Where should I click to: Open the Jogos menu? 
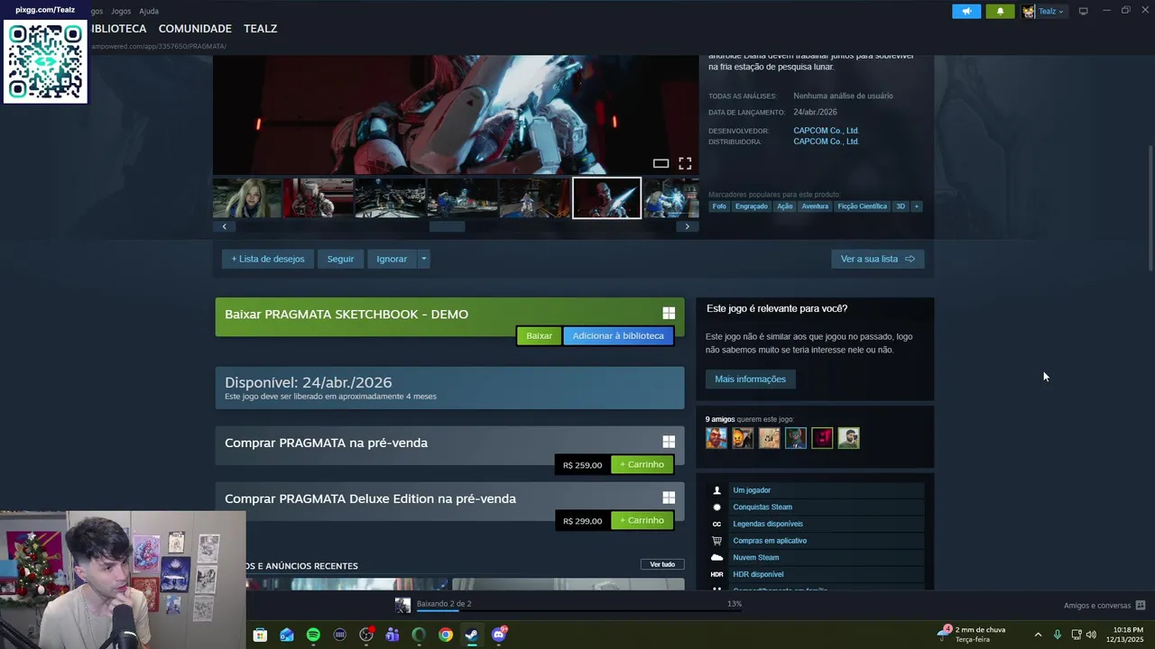[121, 11]
